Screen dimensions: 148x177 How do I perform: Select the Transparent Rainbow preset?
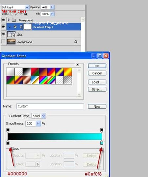point(51,80)
